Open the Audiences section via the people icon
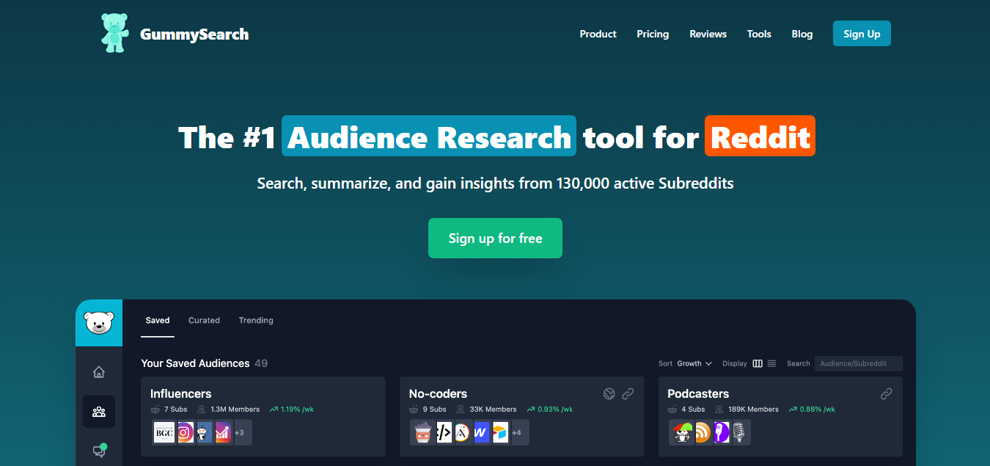 point(98,412)
